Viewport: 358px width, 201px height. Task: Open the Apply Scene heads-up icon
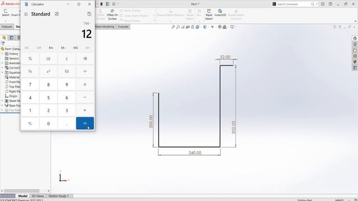click(x=225, y=27)
